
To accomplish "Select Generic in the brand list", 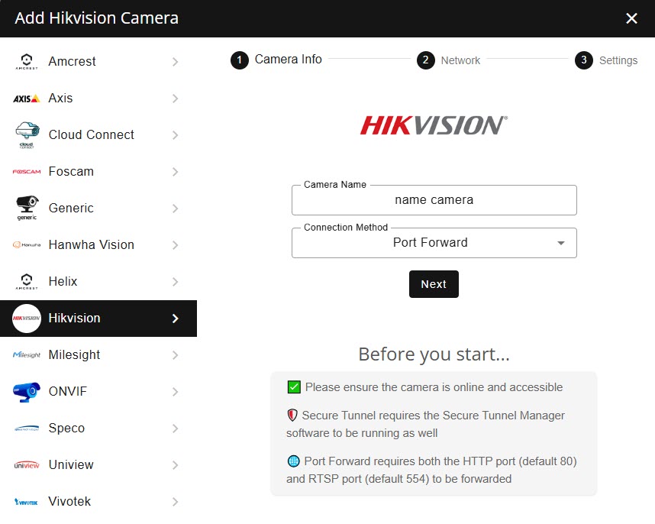I will [98, 208].
